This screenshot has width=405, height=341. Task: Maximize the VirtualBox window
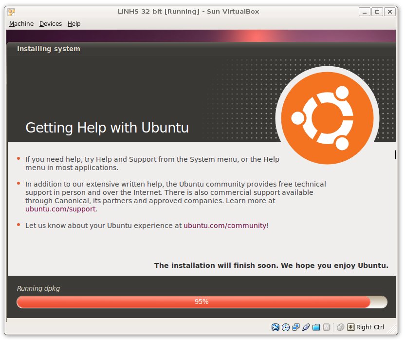[377, 12]
